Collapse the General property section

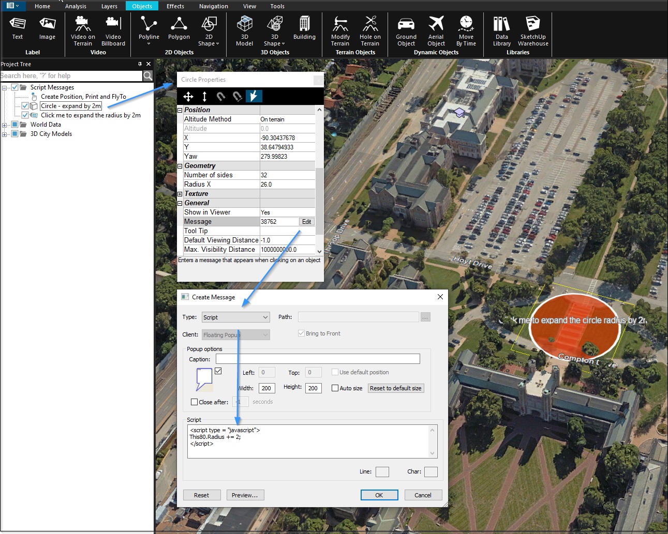pos(180,203)
